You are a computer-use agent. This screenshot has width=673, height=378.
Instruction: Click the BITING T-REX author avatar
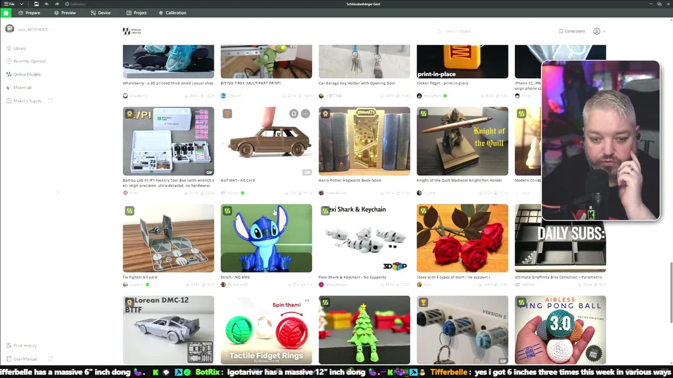pyautogui.click(x=223, y=96)
